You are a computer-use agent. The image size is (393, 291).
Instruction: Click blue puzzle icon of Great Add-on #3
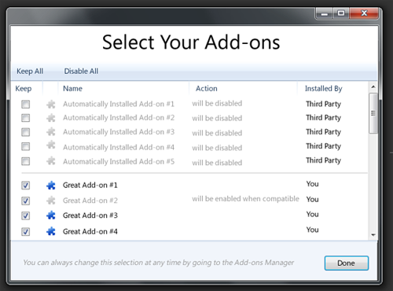51,215
